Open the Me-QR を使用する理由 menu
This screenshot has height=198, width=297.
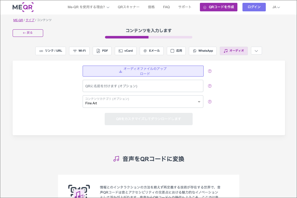click(x=89, y=7)
